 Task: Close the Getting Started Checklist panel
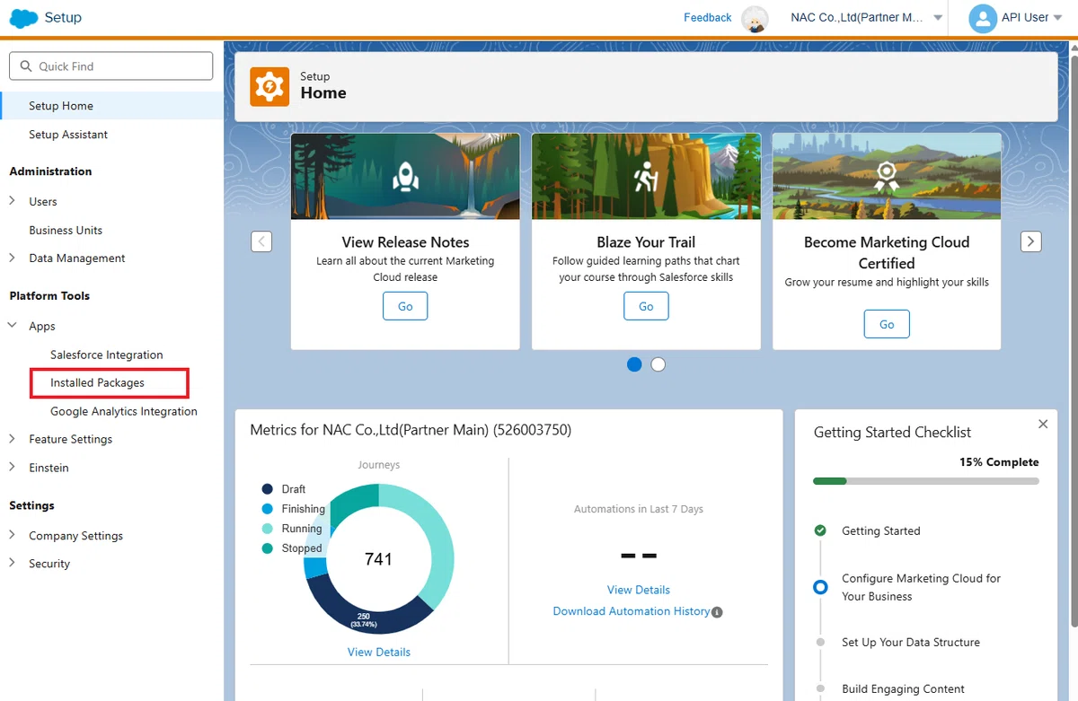[x=1042, y=424]
